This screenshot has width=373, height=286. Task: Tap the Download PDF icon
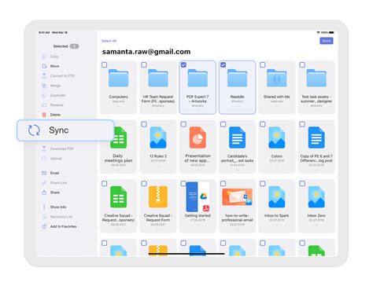[44, 148]
